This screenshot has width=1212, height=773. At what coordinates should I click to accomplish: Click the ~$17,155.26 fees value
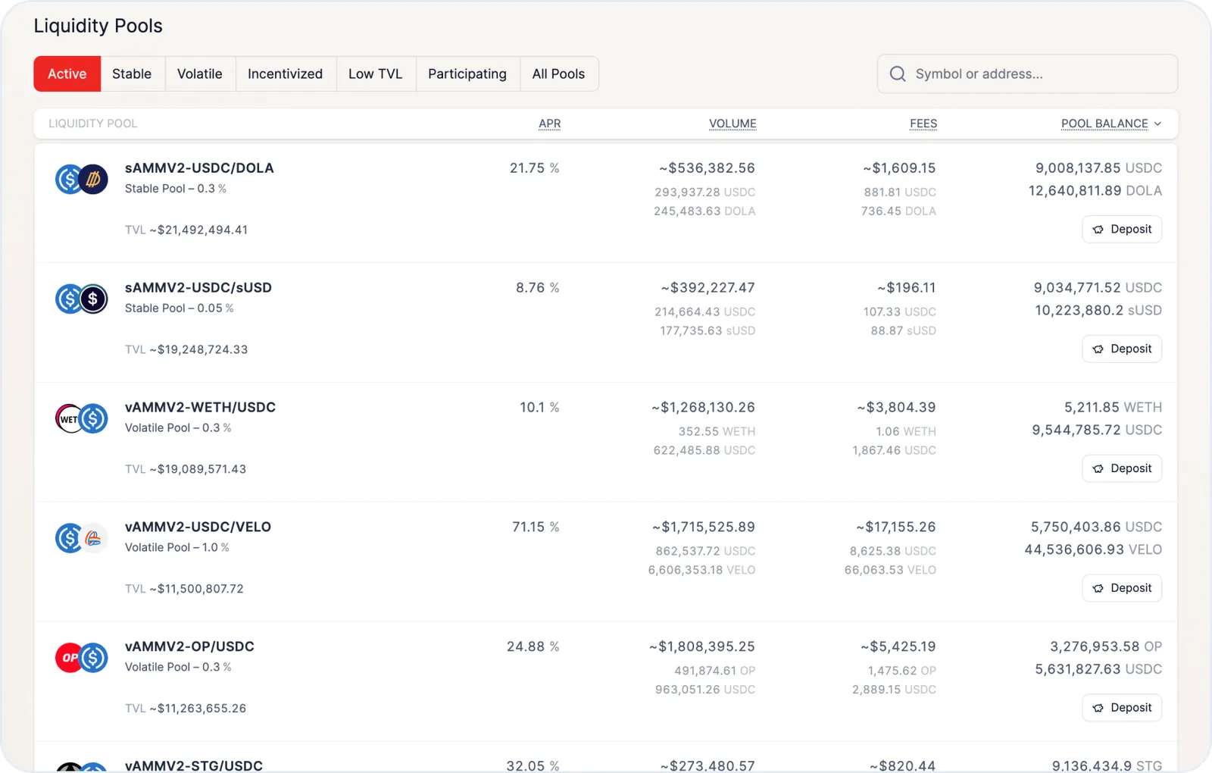pos(896,527)
